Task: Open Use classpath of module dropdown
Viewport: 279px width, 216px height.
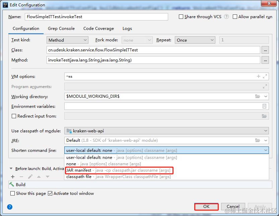Action: point(166,131)
